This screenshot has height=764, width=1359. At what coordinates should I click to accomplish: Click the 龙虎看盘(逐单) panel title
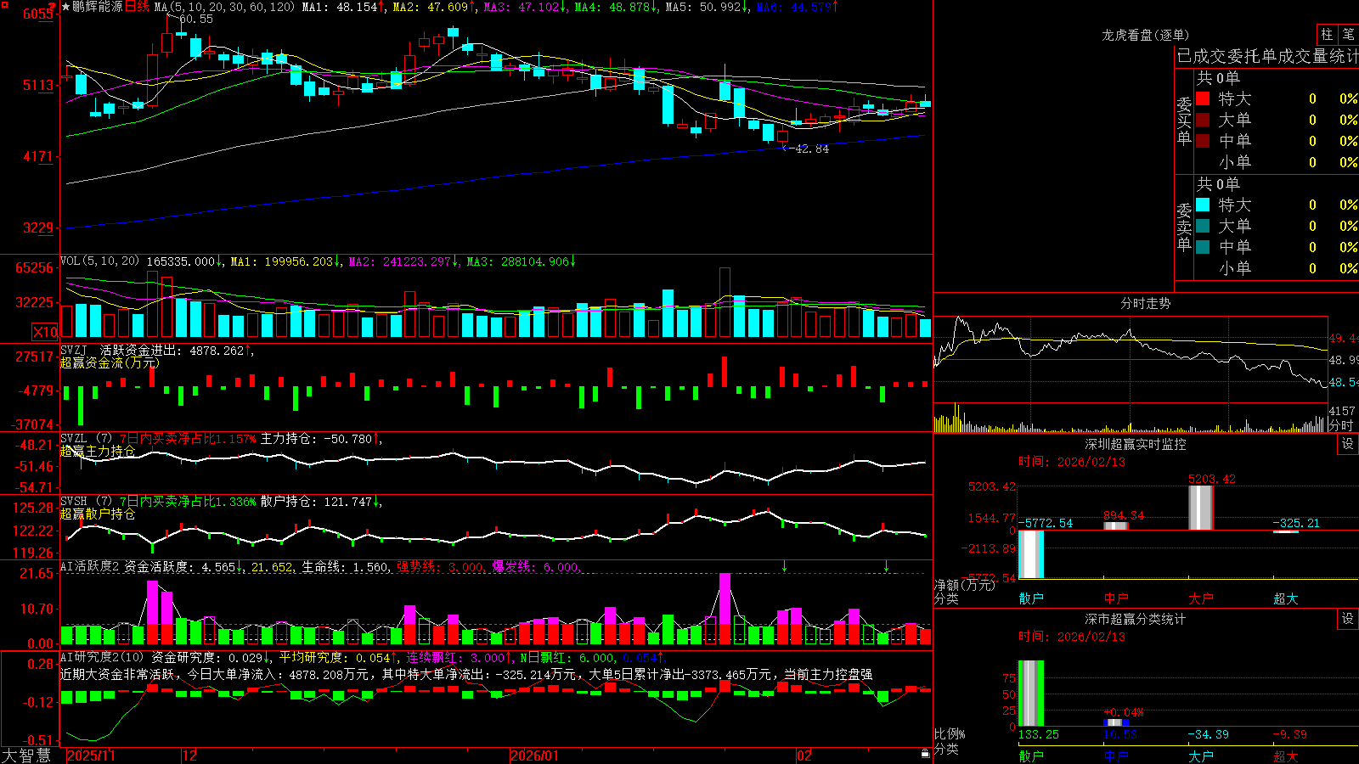tap(1146, 35)
